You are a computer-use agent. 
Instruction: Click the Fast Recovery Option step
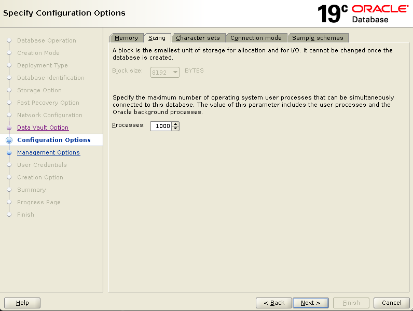click(x=48, y=103)
